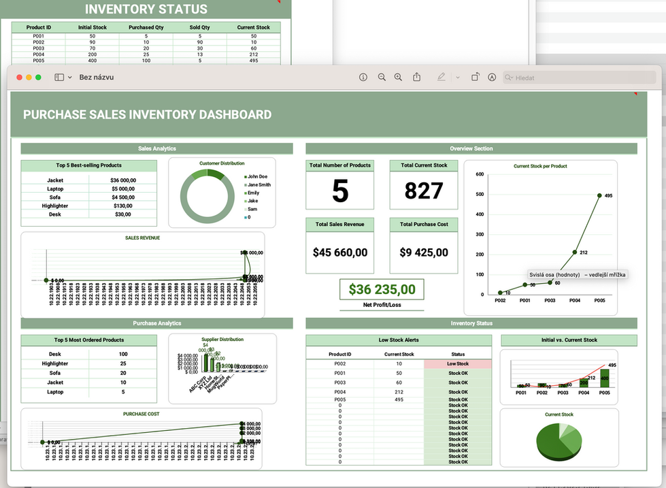The width and height of the screenshot is (666, 488).
Task: Click Emily legend entry
Action: pos(252,193)
